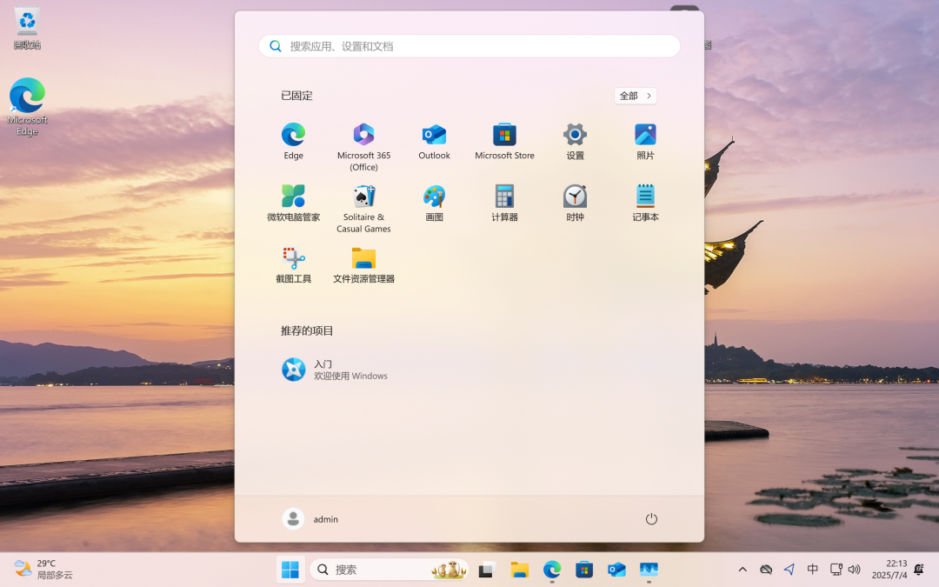The width and height of the screenshot is (939, 587).
Task: Open recommended 入门 Welcome to Windows item
Action: [335, 370]
